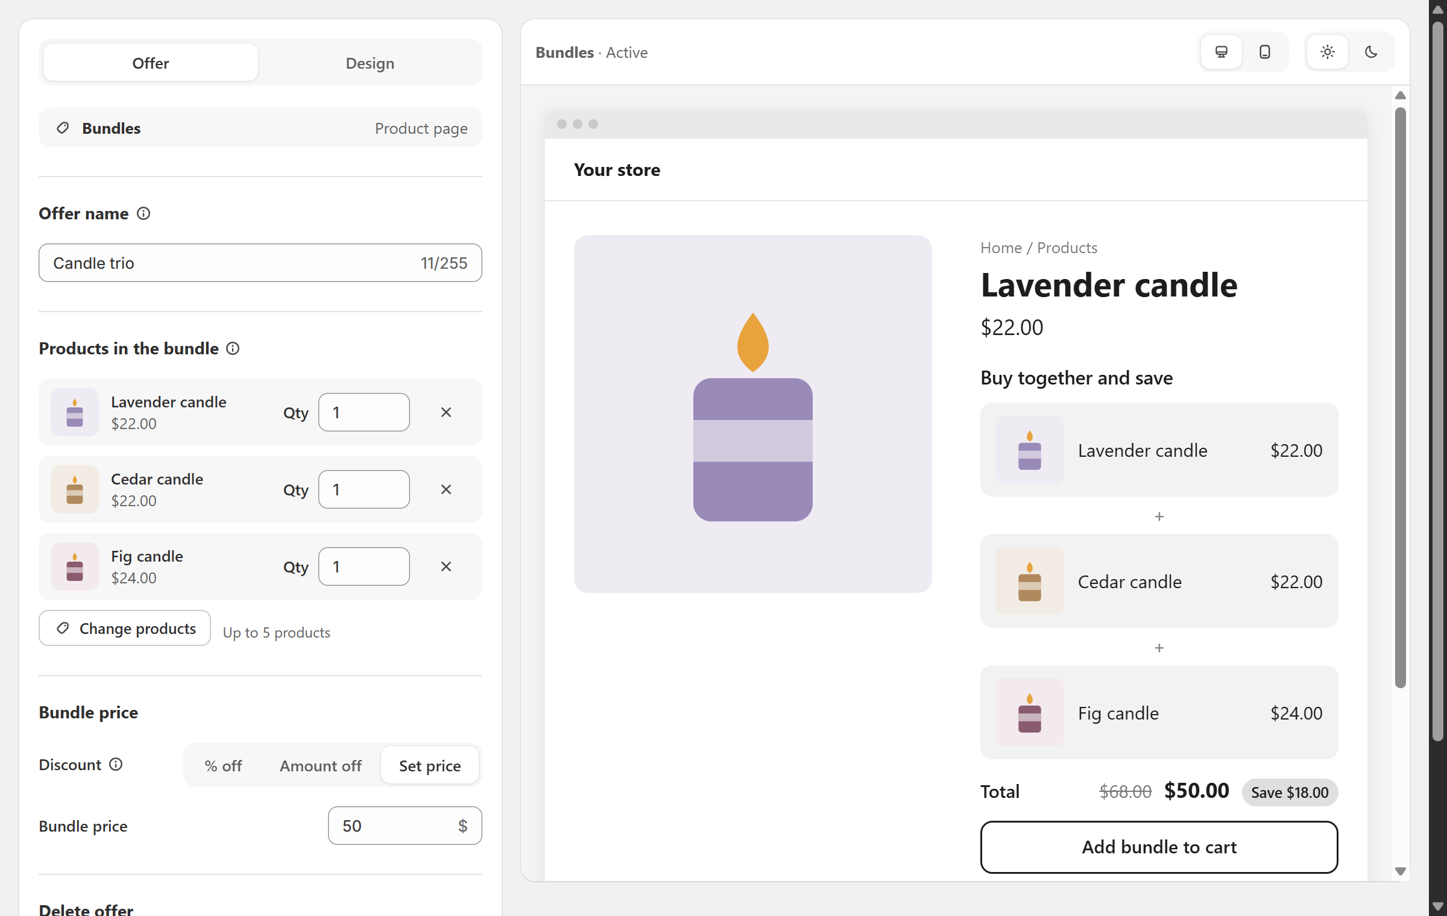
Task: Select dark mode moon icon
Action: [x=1371, y=52]
